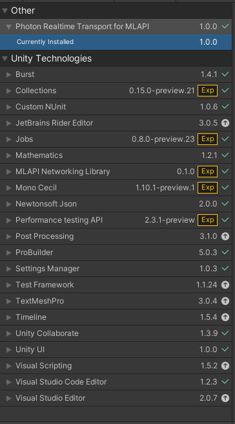
Task: Select the Timeline package
Action: click(x=116, y=317)
